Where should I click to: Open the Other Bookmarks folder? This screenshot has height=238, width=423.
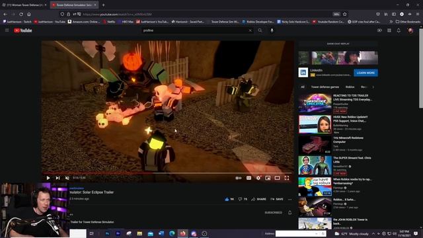pos(408,22)
